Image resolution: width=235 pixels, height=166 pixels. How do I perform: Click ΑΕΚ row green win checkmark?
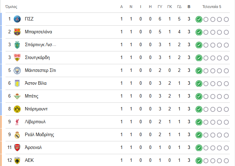click(199, 161)
